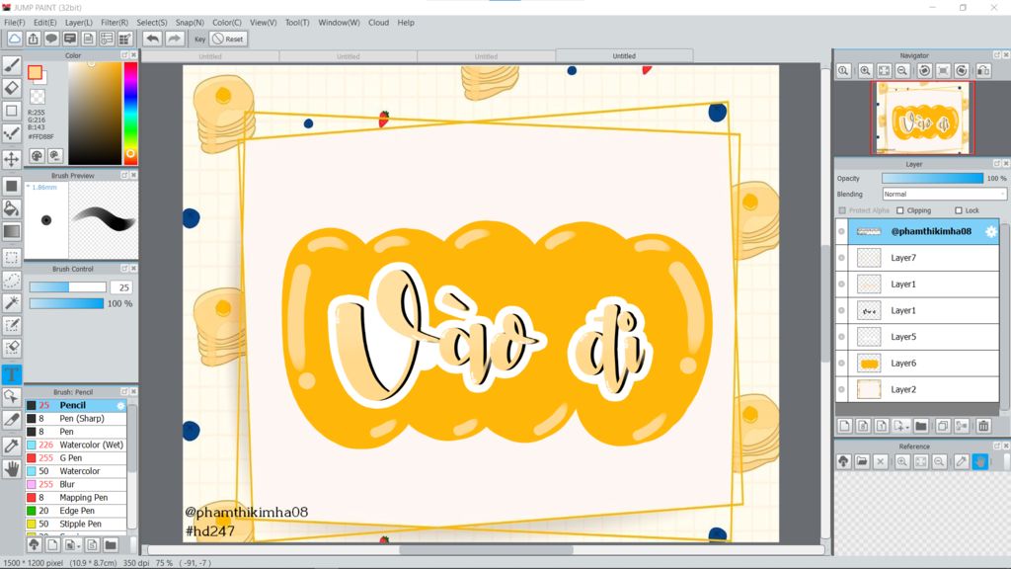The width and height of the screenshot is (1011, 569).
Task: Select the Hand pan tool
Action: tap(12, 468)
